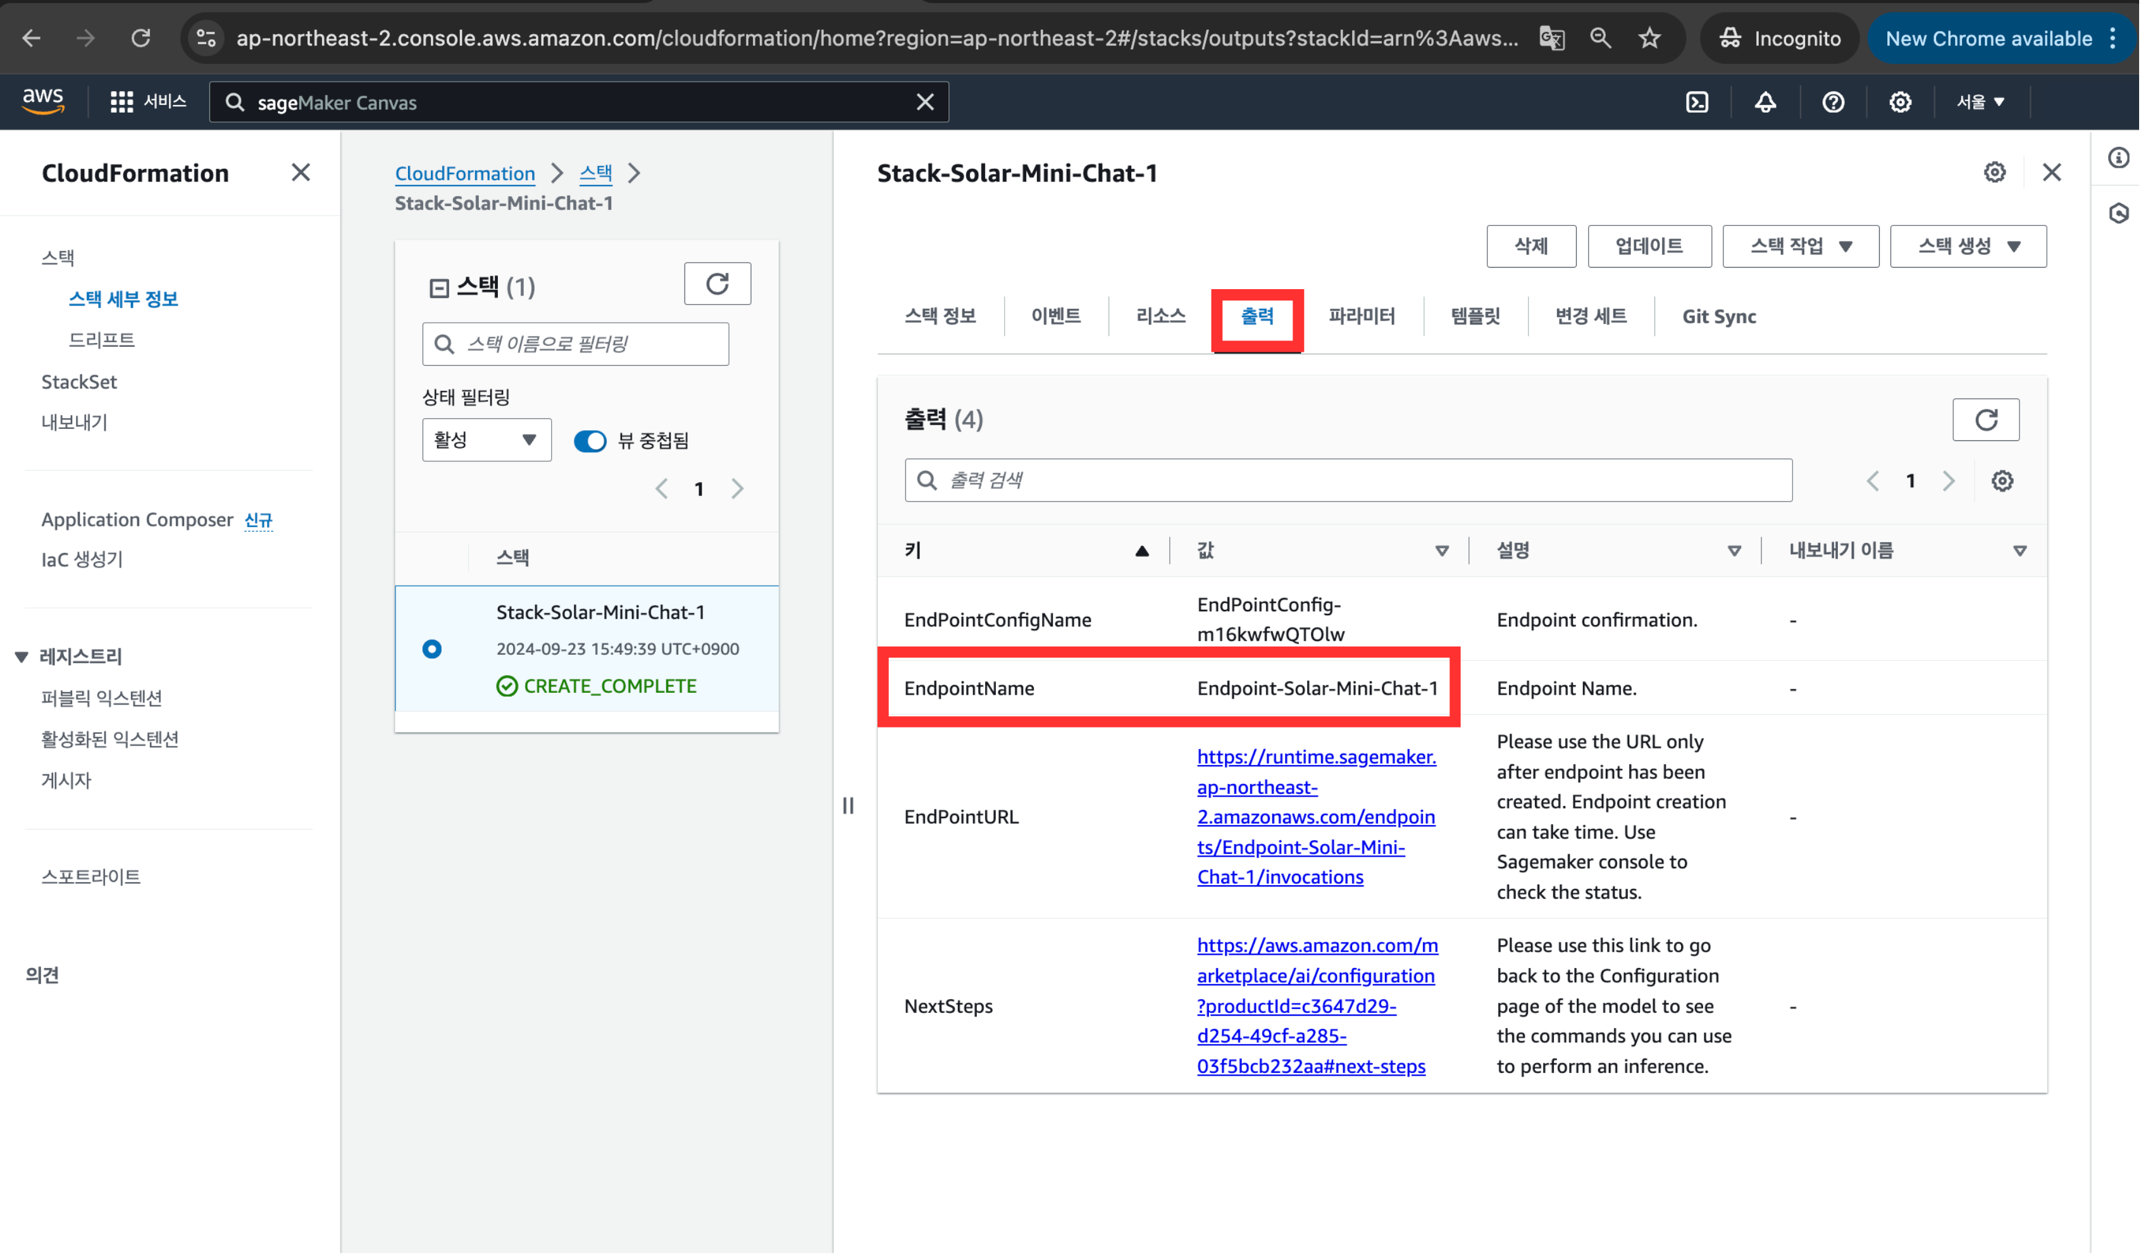
Task: Open the Seoul region selector
Action: (x=1980, y=102)
